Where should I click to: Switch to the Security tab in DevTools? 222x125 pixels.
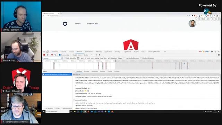[x=117, y=52]
